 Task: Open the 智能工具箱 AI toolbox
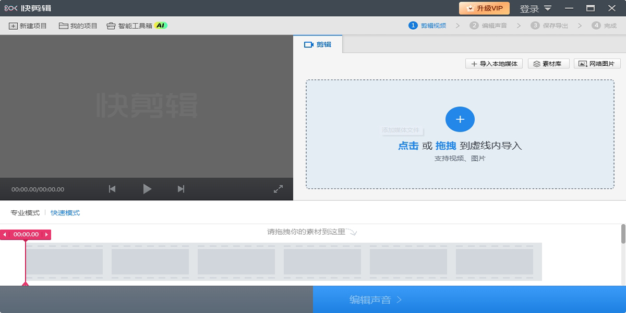[x=137, y=26]
